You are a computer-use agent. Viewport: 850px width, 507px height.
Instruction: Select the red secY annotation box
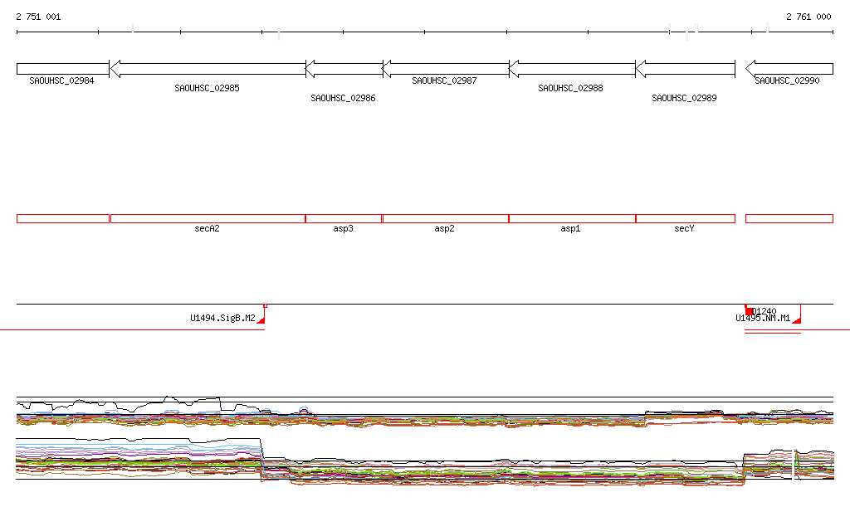coord(686,218)
